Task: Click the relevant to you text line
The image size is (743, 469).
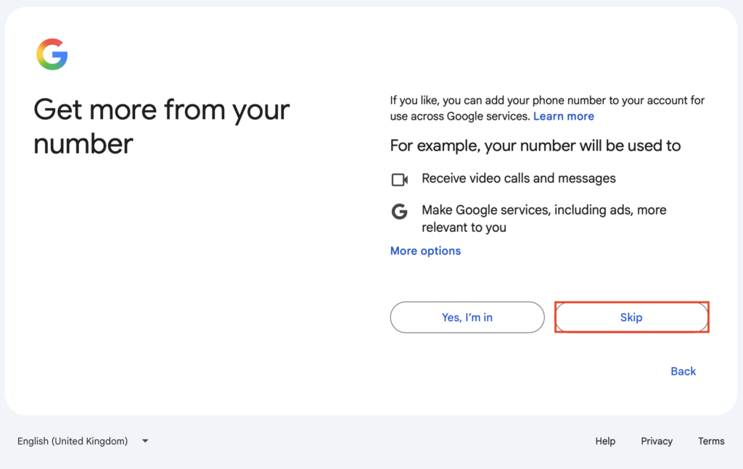Action: click(x=464, y=228)
